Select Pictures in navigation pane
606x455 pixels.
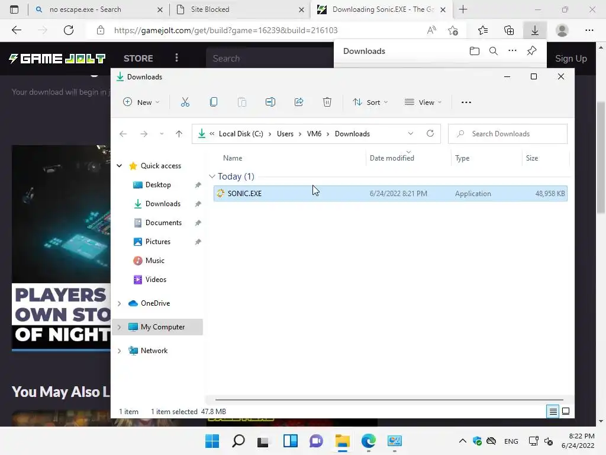(x=157, y=242)
